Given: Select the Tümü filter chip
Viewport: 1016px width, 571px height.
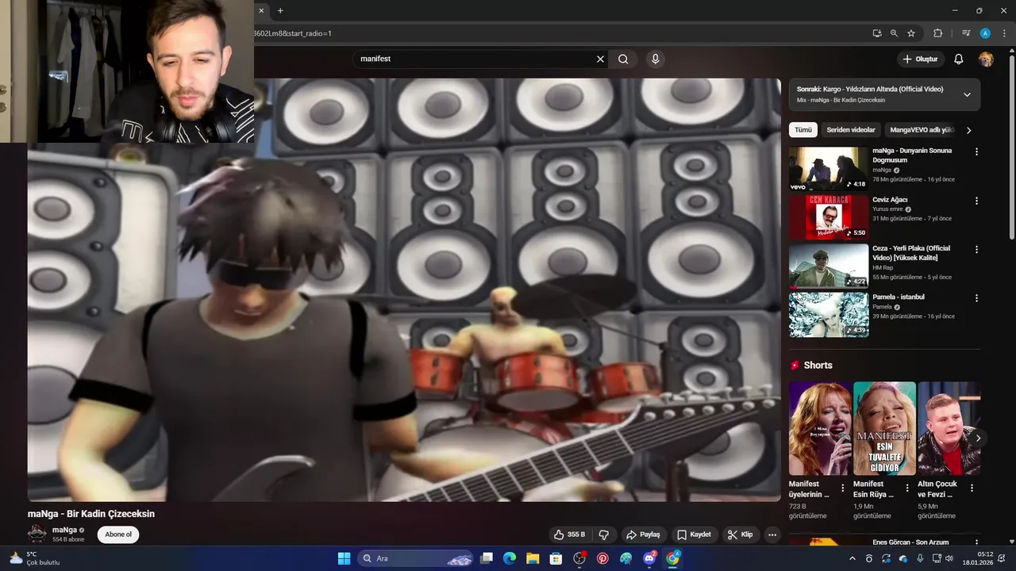Looking at the screenshot, I should pyautogui.click(x=803, y=130).
